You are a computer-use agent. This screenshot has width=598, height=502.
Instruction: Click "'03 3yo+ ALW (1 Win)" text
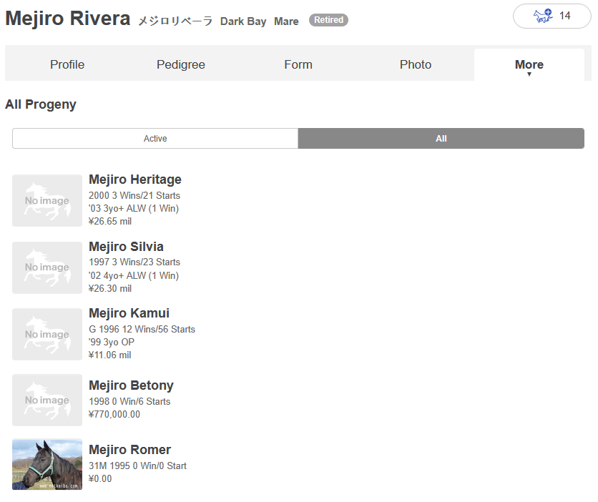134,209
